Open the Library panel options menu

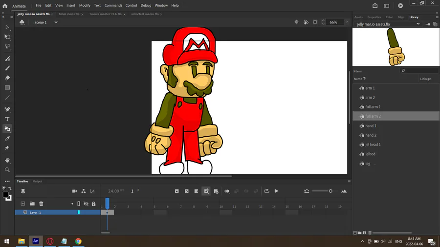point(437,17)
